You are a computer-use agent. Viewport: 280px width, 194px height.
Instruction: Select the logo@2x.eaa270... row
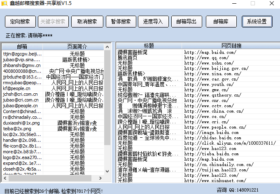pyautogui.click(x=53, y=157)
